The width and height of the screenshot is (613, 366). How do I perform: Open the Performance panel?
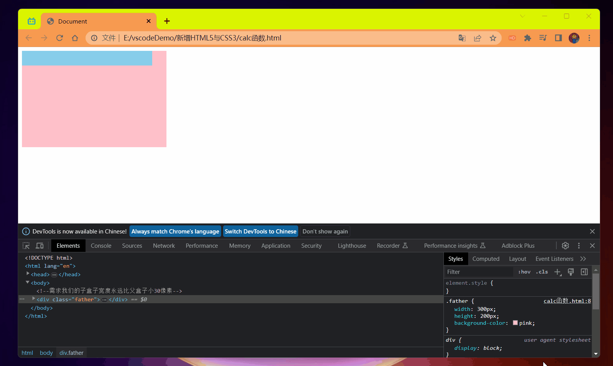[202, 245]
